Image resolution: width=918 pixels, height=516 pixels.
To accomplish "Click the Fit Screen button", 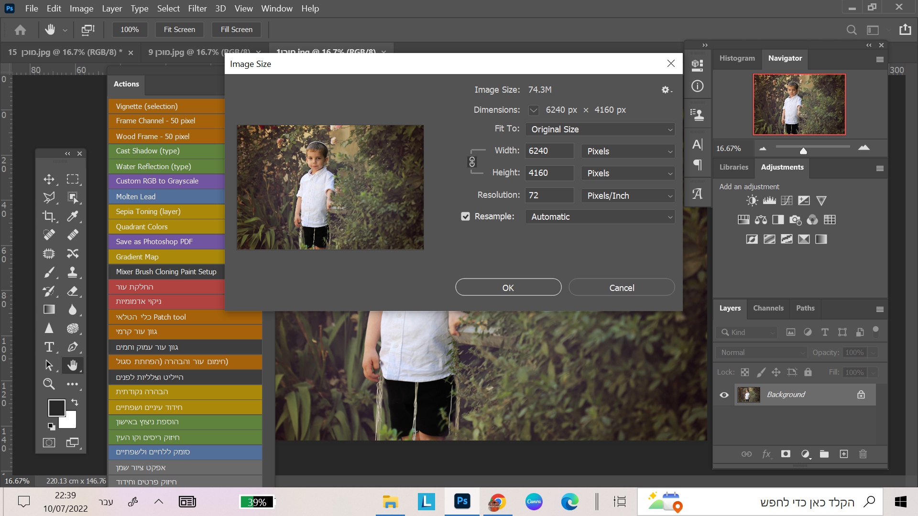I will tap(179, 30).
